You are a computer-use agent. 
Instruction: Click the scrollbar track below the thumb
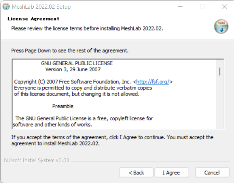[x=220, y=103]
